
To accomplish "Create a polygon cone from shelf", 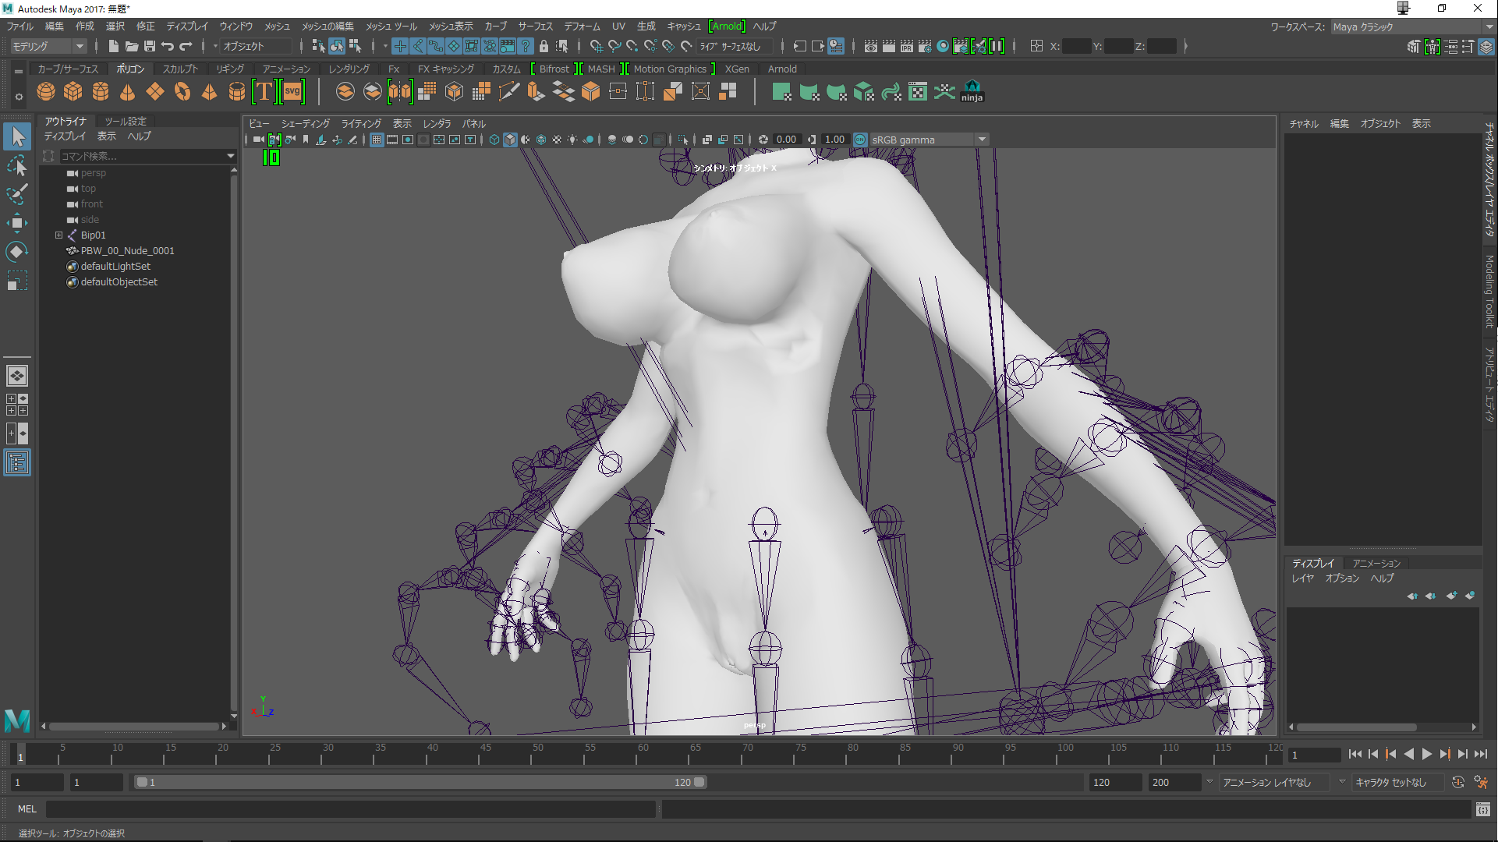I will tap(128, 92).
